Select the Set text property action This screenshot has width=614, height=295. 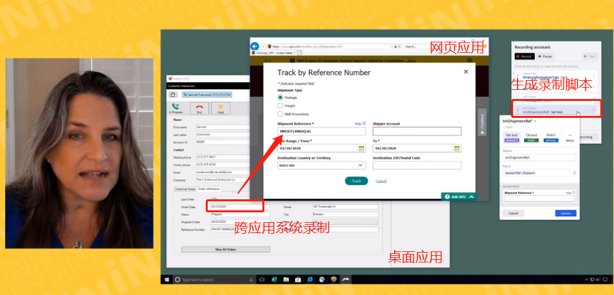pos(511,137)
